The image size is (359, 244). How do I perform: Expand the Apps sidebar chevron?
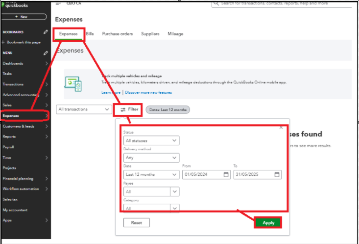click(x=47, y=220)
